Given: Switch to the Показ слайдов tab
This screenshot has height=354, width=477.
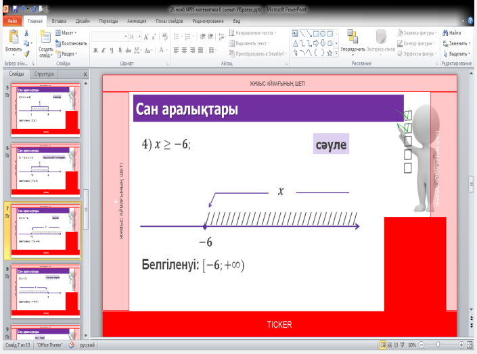Looking at the screenshot, I should click(169, 21).
